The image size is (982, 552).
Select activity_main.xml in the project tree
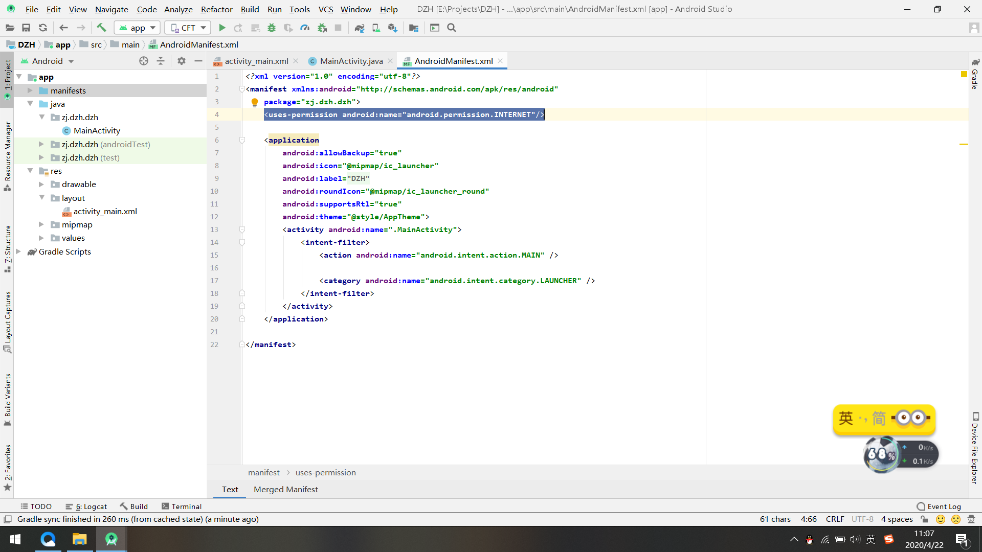(105, 211)
